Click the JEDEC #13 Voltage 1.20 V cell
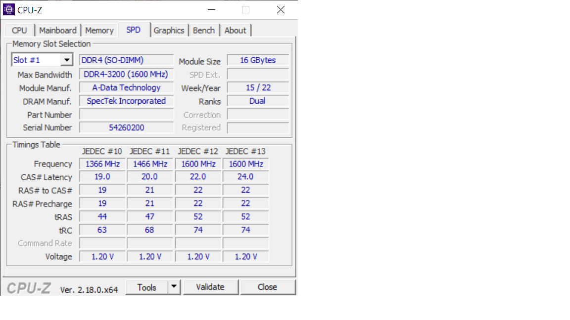This screenshot has width=570, height=320. click(x=246, y=257)
